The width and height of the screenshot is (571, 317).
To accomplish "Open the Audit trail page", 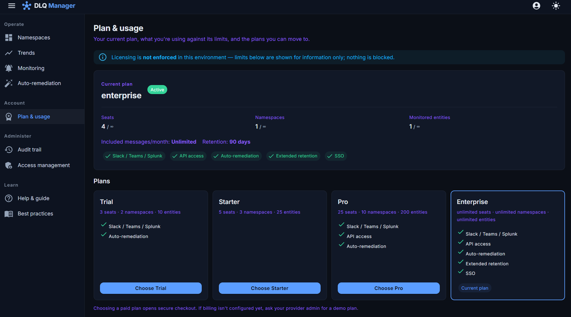I will point(42,150).
